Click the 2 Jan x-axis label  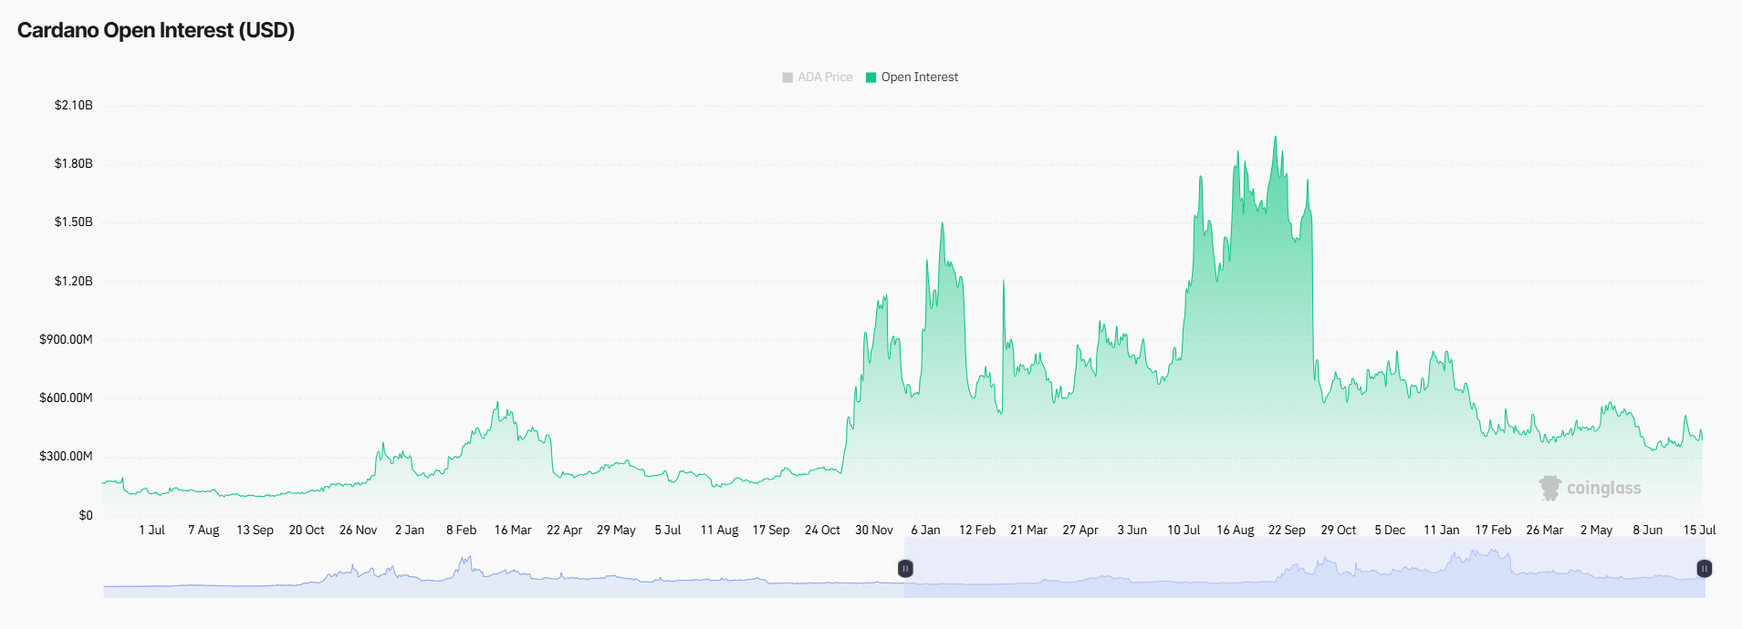[410, 531]
